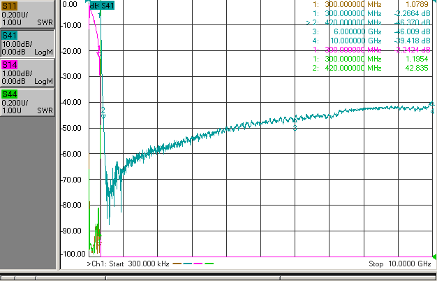Select marker 3 readout at 6.000000 GHz
Viewport: 437px width, 281px height.
[x=371, y=31]
